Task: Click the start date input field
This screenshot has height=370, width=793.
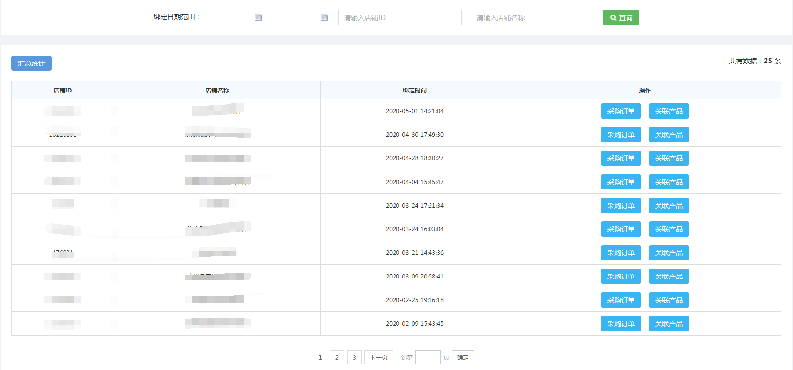Action: (233, 18)
